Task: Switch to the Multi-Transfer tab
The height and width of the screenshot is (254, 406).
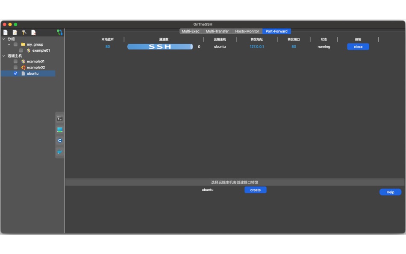Action: point(217,31)
